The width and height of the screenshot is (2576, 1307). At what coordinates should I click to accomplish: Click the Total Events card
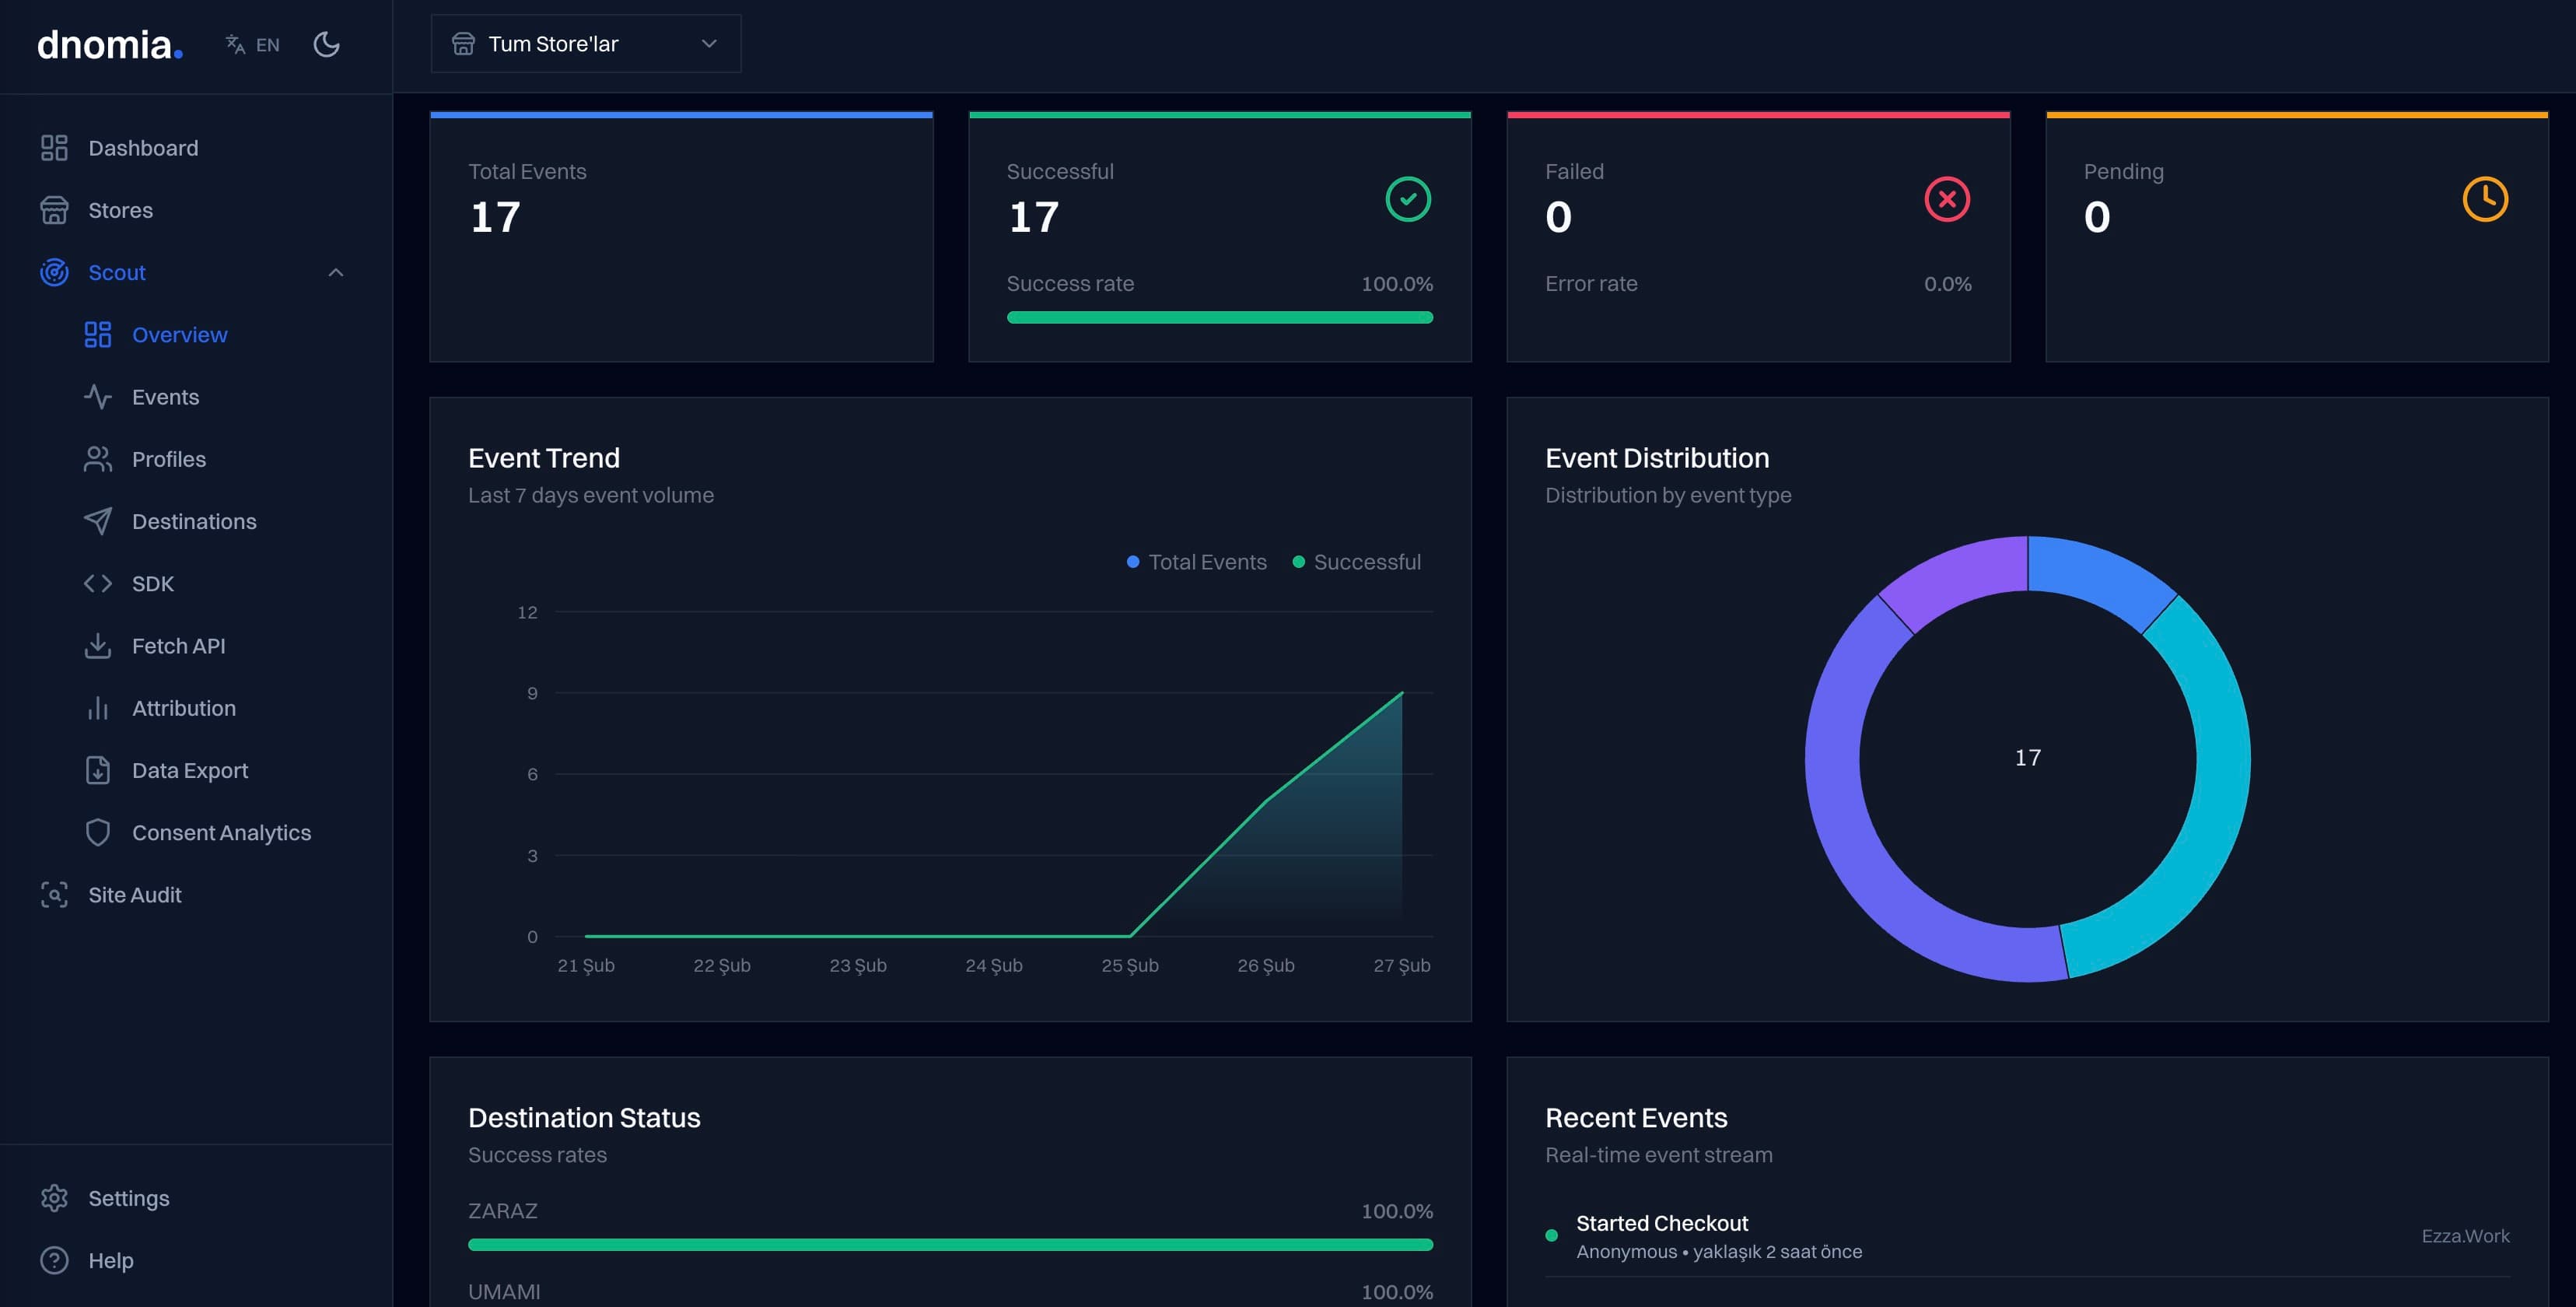click(x=681, y=237)
